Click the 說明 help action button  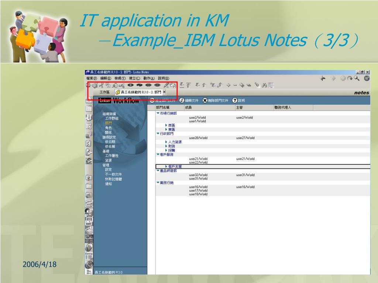238,100
